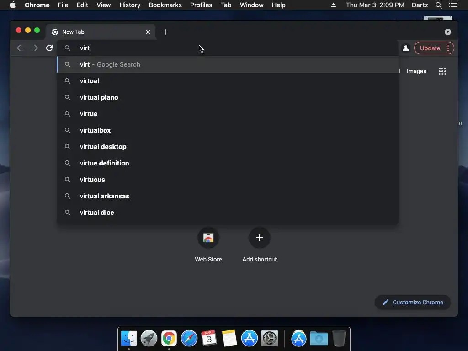This screenshot has width=468, height=351.
Task: Open the Chrome three-dot menu
Action: coord(448,48)
